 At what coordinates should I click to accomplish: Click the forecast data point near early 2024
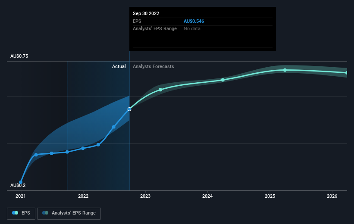pyautogui.click(x=223, y=80)
